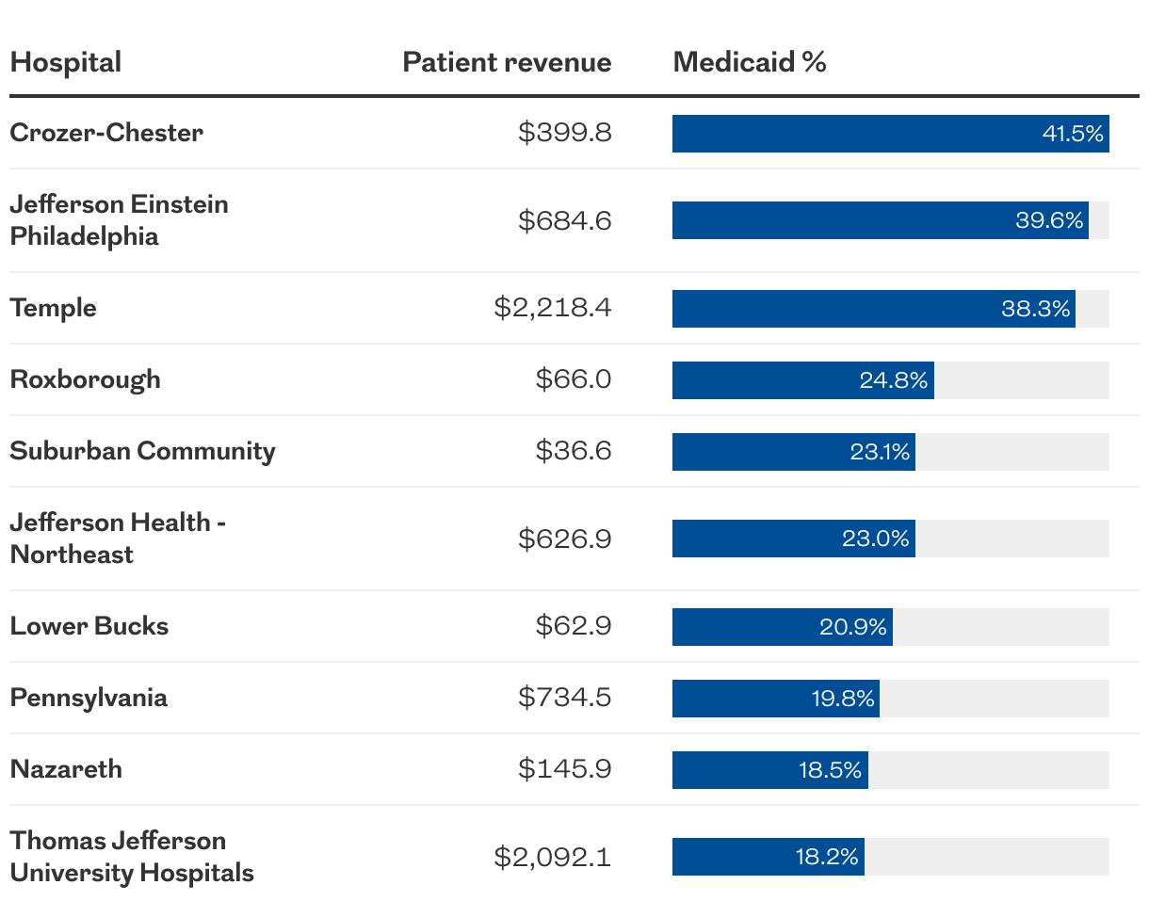Select the Suburban Community row label

tap(143, 451)
